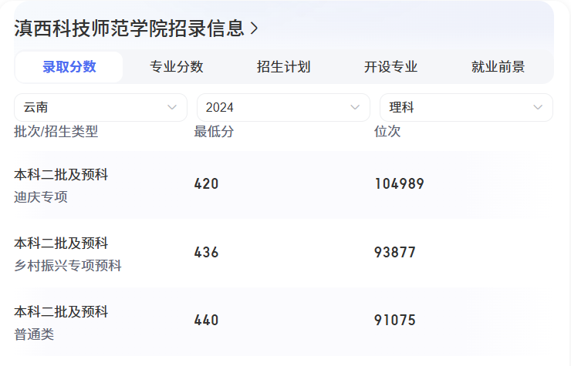Click the rank value 91075

[x=395, y=321]
